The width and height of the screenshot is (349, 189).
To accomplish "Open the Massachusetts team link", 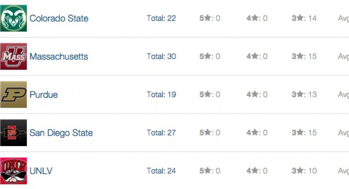I will point(59,56).
